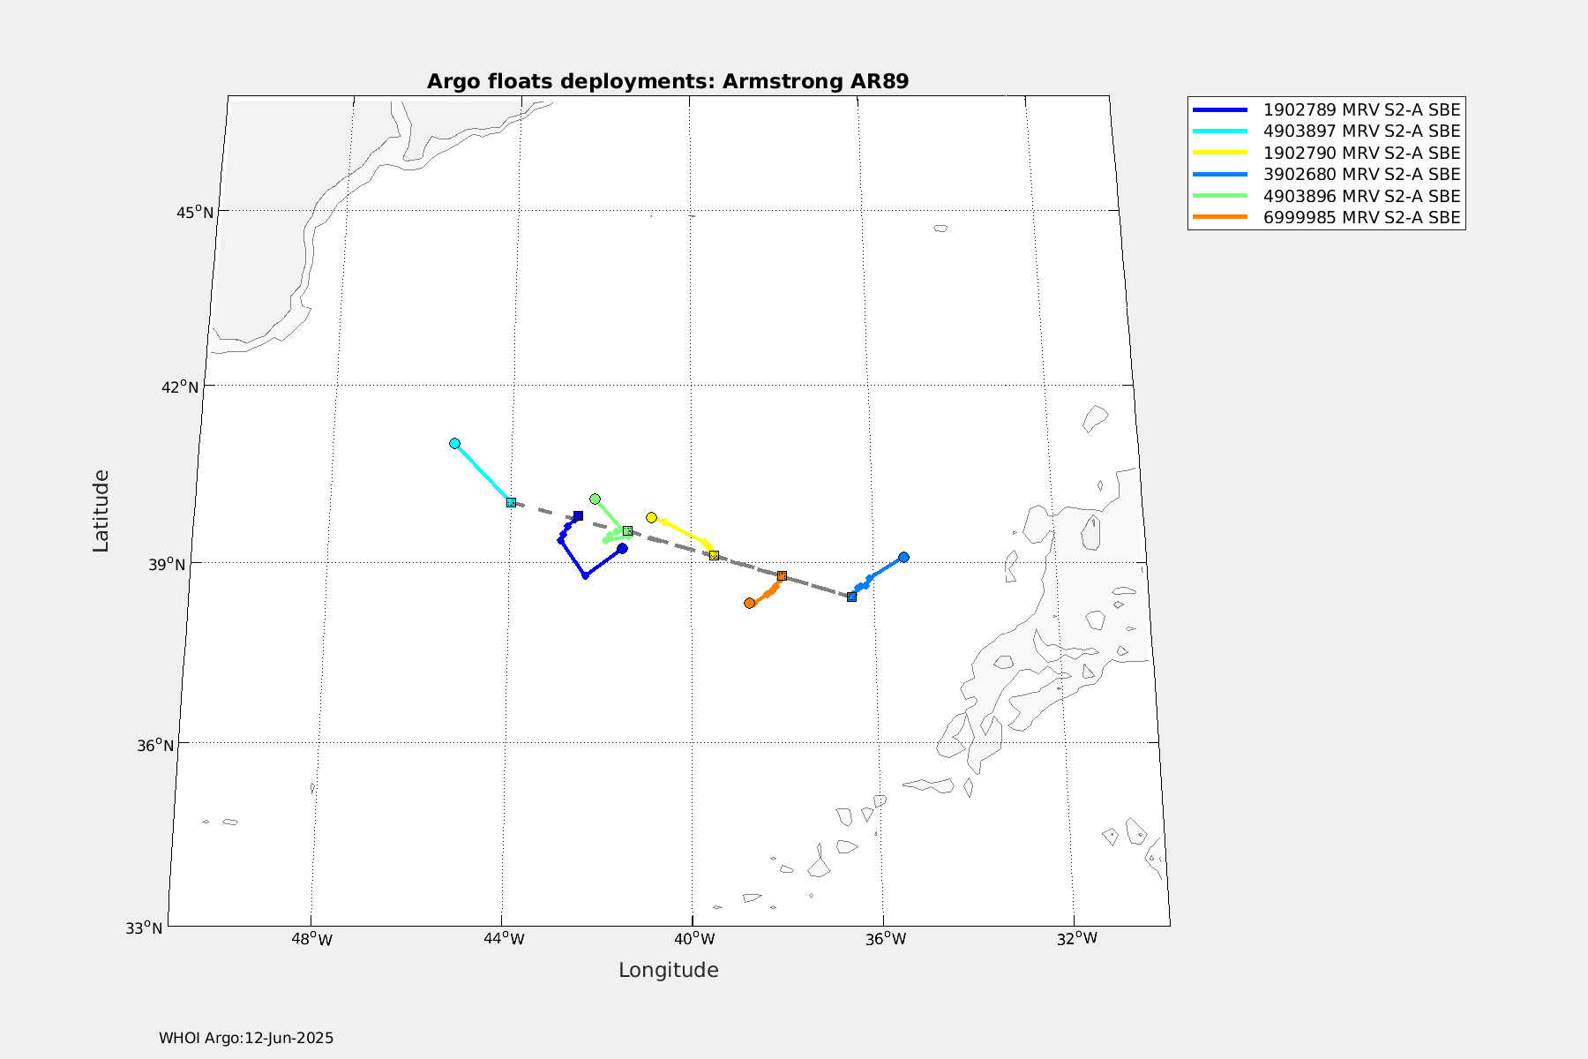
Task: Click the 40°W longitude tick label
Action: coord(694,938)
